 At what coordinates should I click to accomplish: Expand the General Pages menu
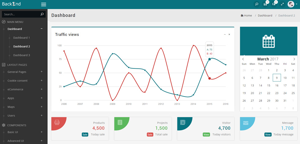coord(42,72)
